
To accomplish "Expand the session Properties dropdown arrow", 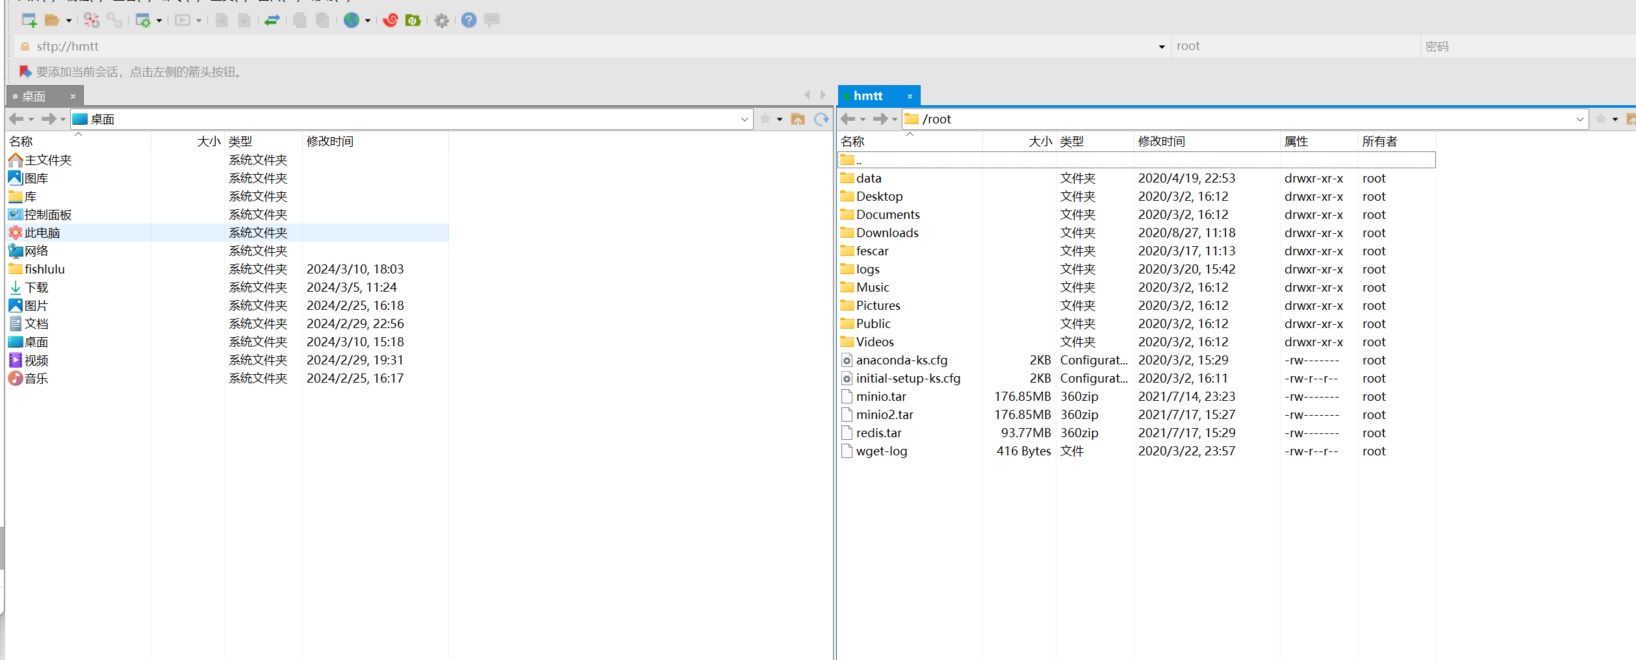I will (x=159, y=21).
